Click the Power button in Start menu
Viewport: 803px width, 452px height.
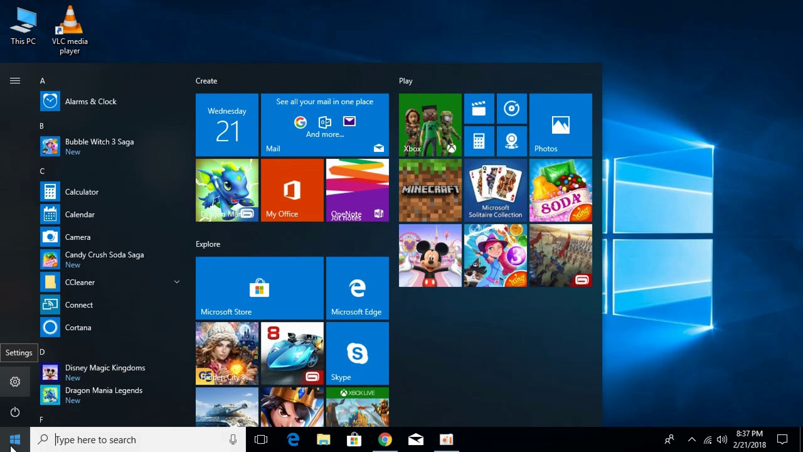click(15, 412)
